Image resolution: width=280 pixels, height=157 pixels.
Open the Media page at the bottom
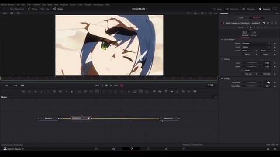coord(96,149)
